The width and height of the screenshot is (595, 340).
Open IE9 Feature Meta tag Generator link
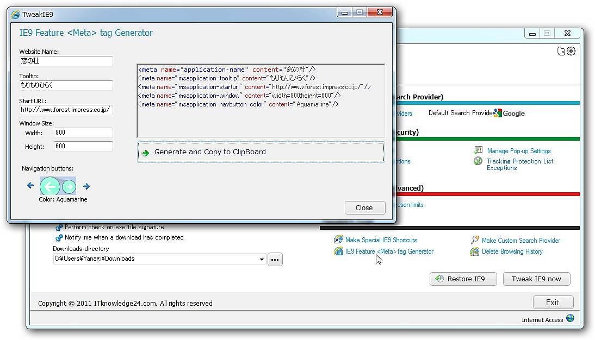point(389,251)
